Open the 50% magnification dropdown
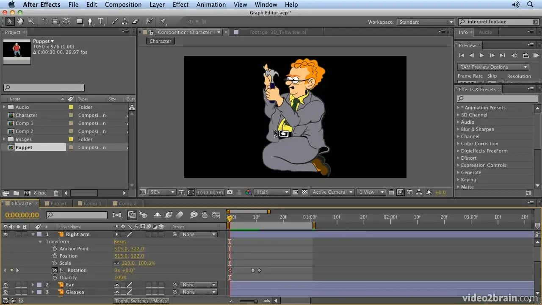This screenshot has width=542, height=305. [x=162, y=192]
